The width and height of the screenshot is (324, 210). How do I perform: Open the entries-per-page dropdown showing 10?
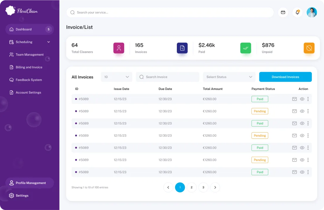click(116, 77)
